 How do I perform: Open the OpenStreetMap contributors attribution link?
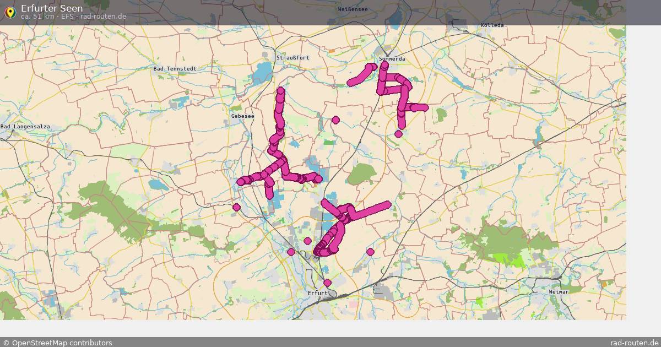[57, 343]
